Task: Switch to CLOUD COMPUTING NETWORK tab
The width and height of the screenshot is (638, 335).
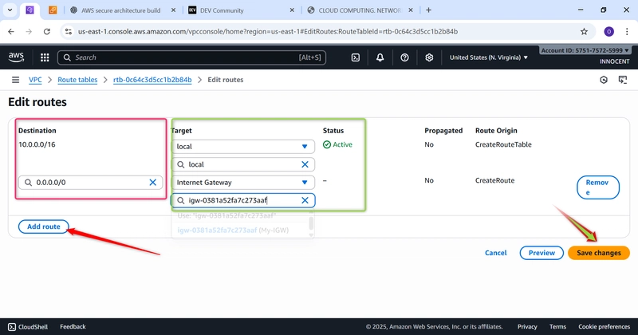Action: coord(360,10)
